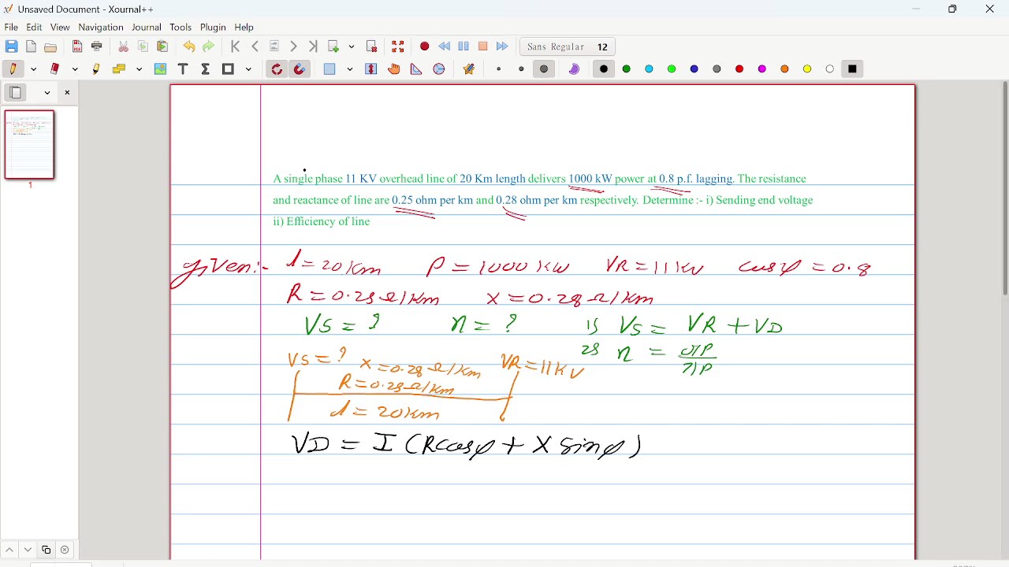Jump to last page

coord(314,47)
